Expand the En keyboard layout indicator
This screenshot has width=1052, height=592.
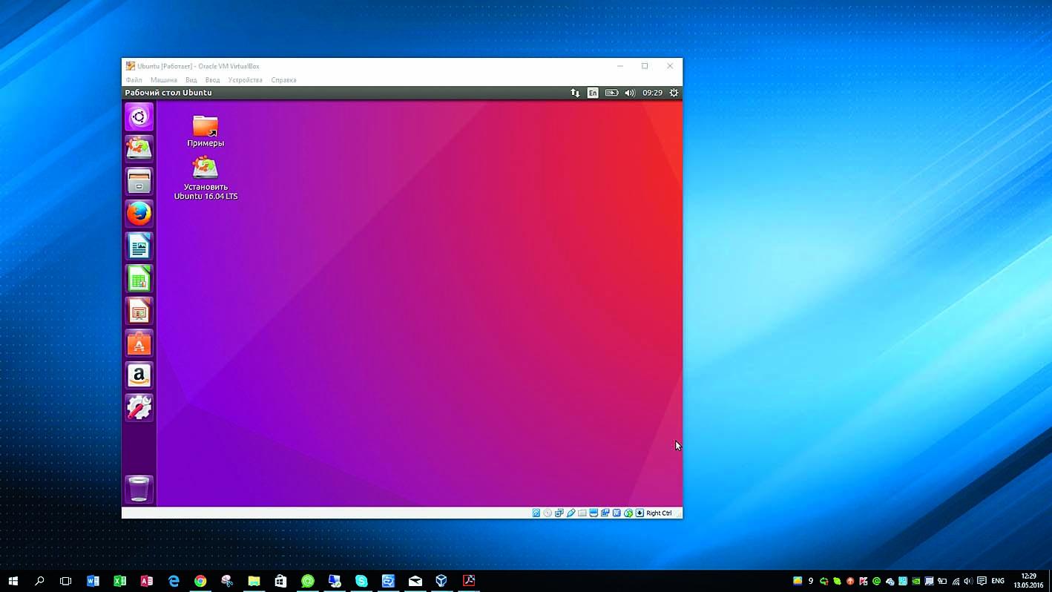[x=593, y=93]
